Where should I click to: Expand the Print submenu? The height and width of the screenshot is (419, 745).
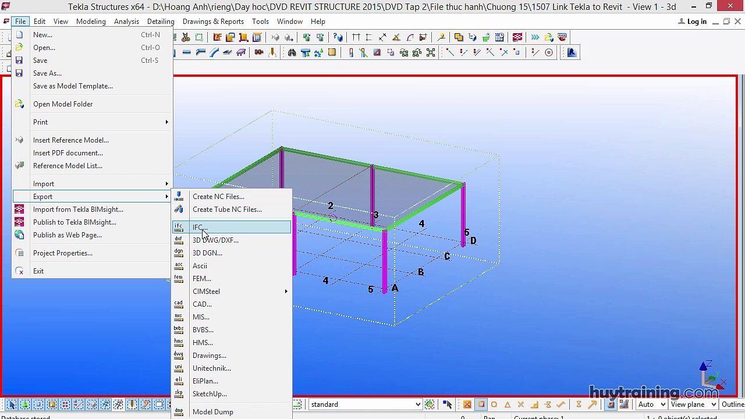pyautogui.click(x=92, y=122)
